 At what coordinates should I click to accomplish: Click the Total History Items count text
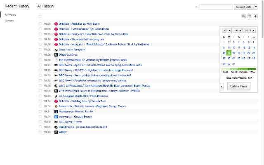(x=239, y=78)
